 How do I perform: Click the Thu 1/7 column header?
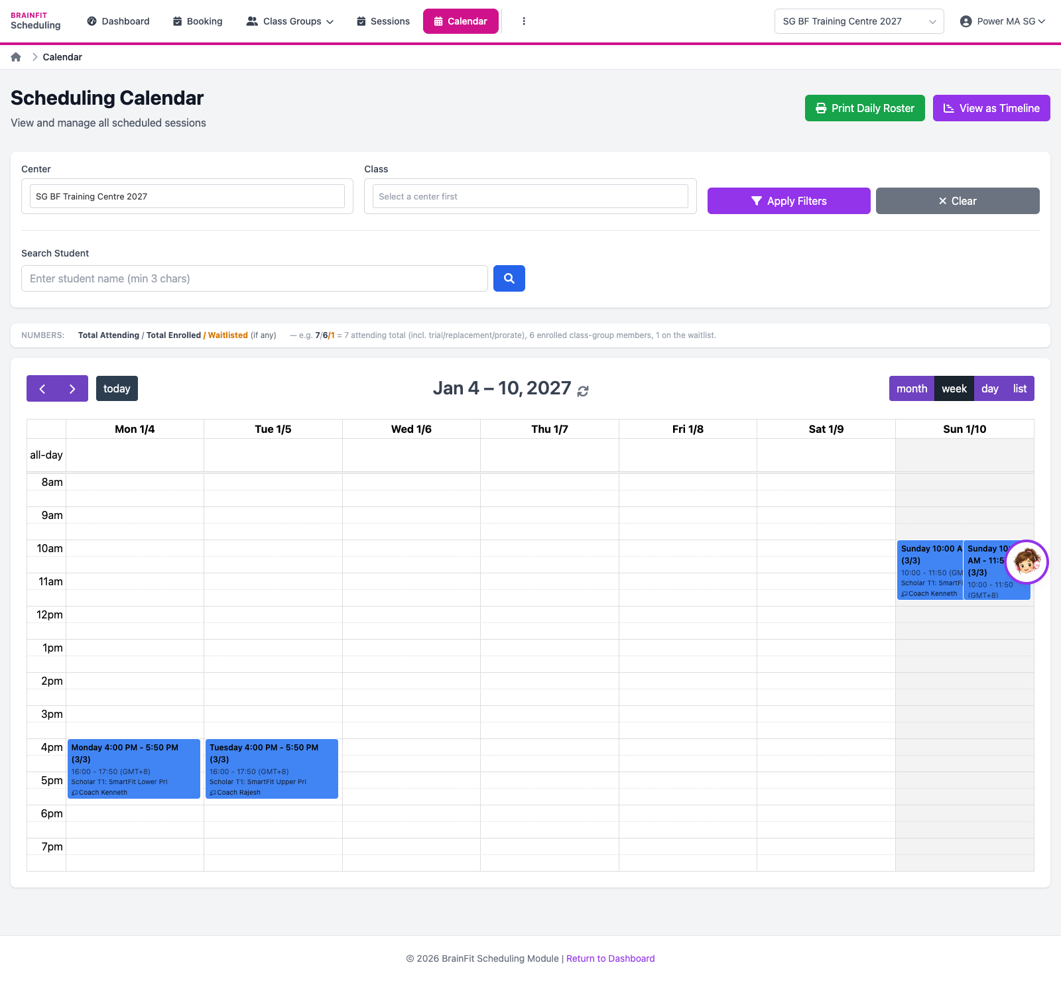(550, 429)
